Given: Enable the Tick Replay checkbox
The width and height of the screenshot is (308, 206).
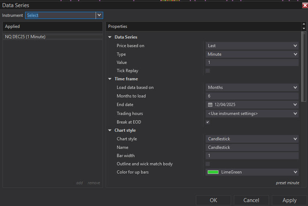Looking at the screenshot, I should point(208,71).
